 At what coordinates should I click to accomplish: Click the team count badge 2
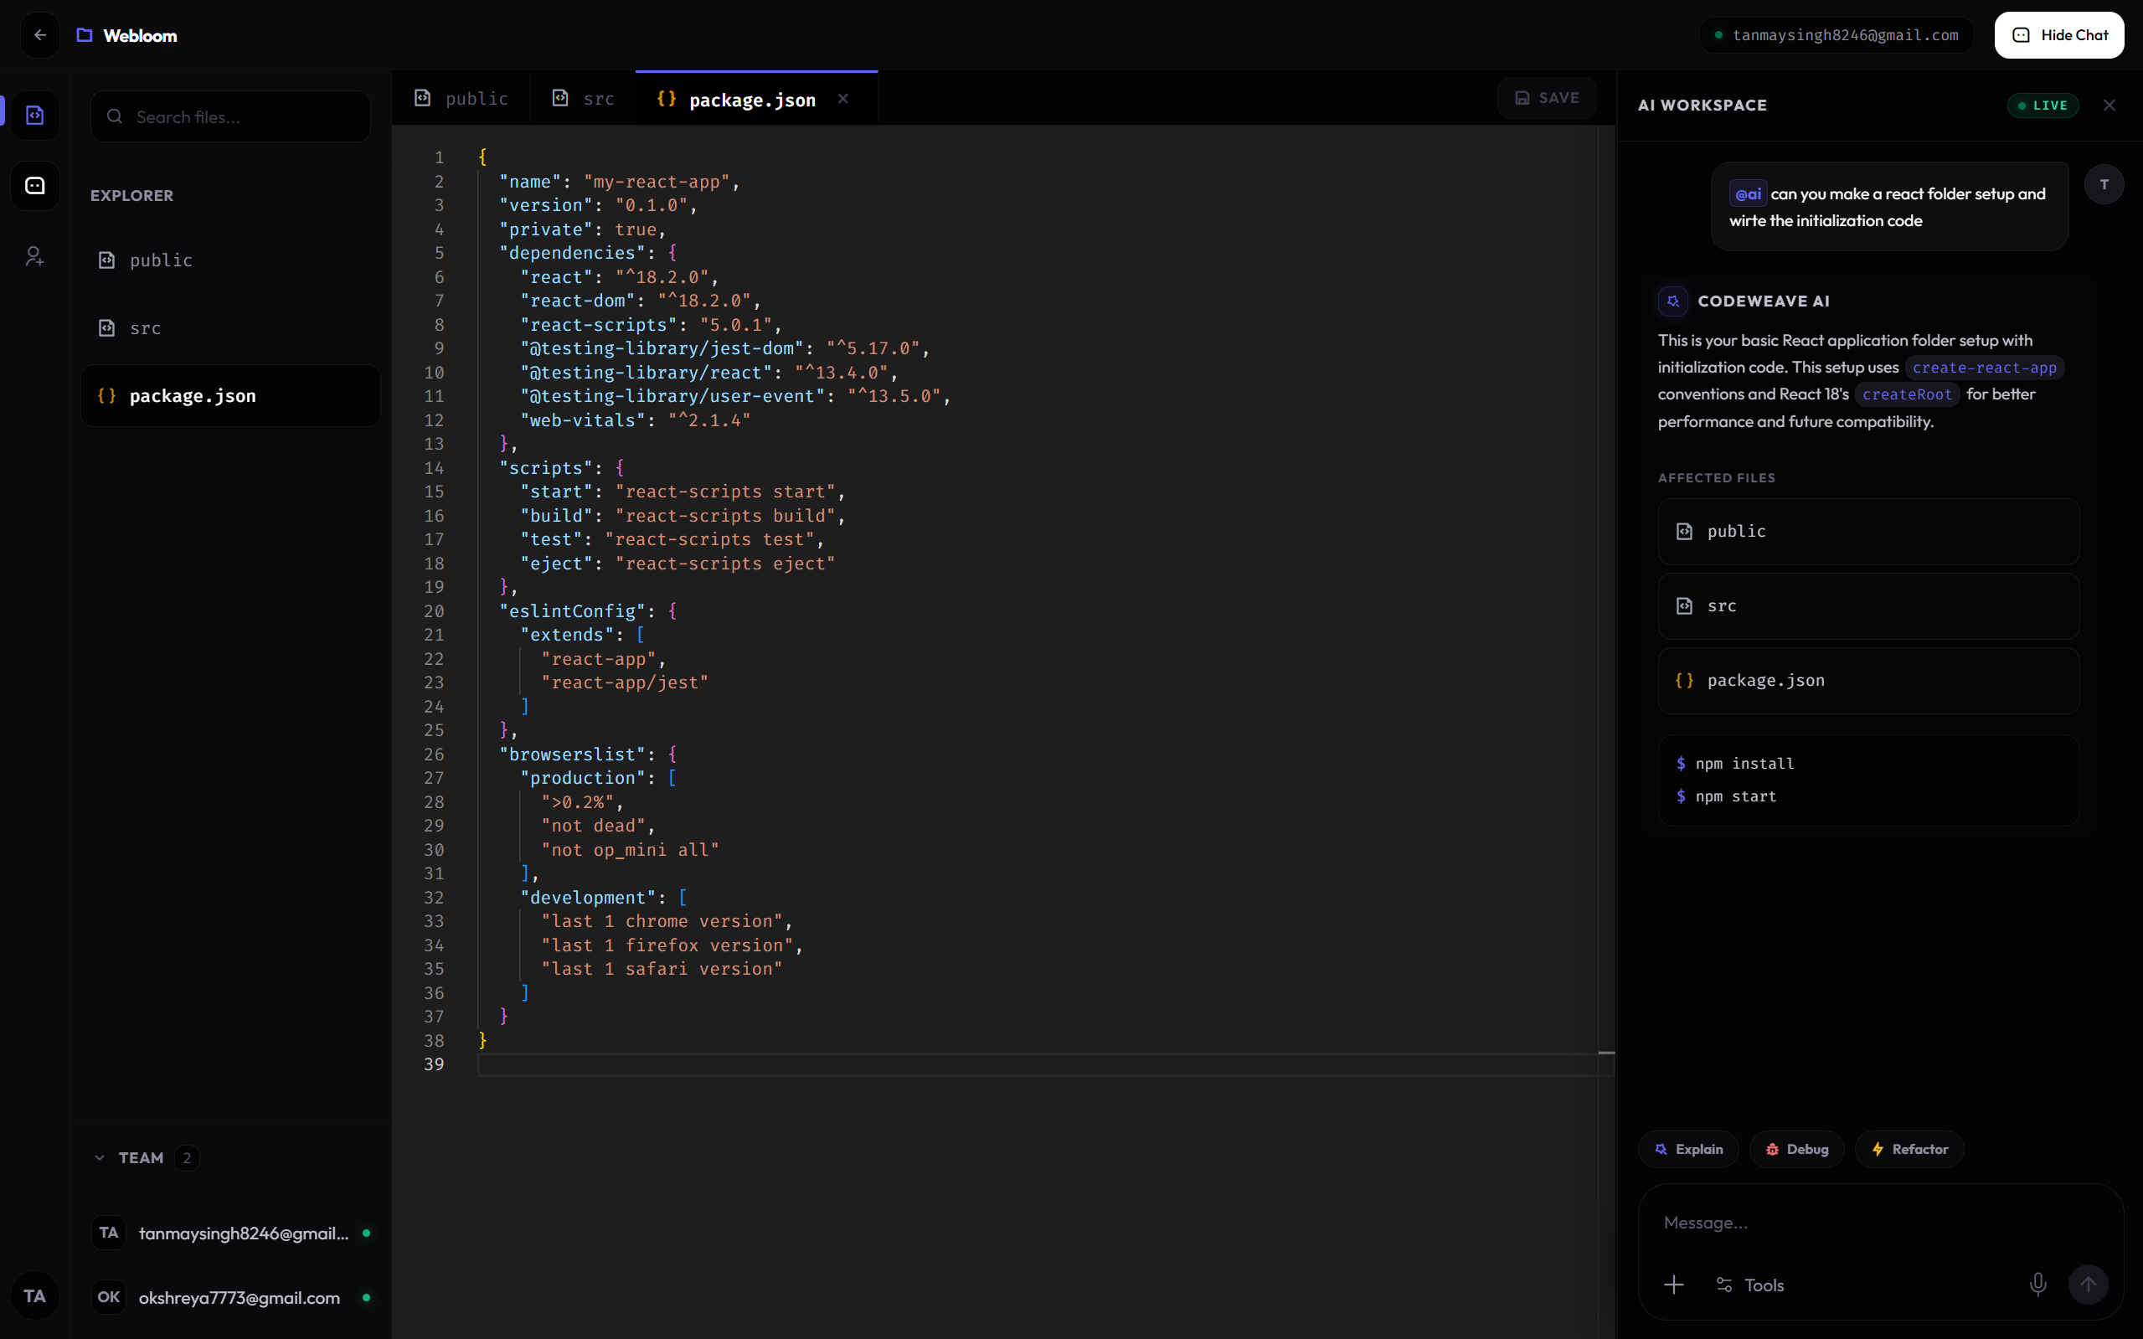(x=187, y=1158)
